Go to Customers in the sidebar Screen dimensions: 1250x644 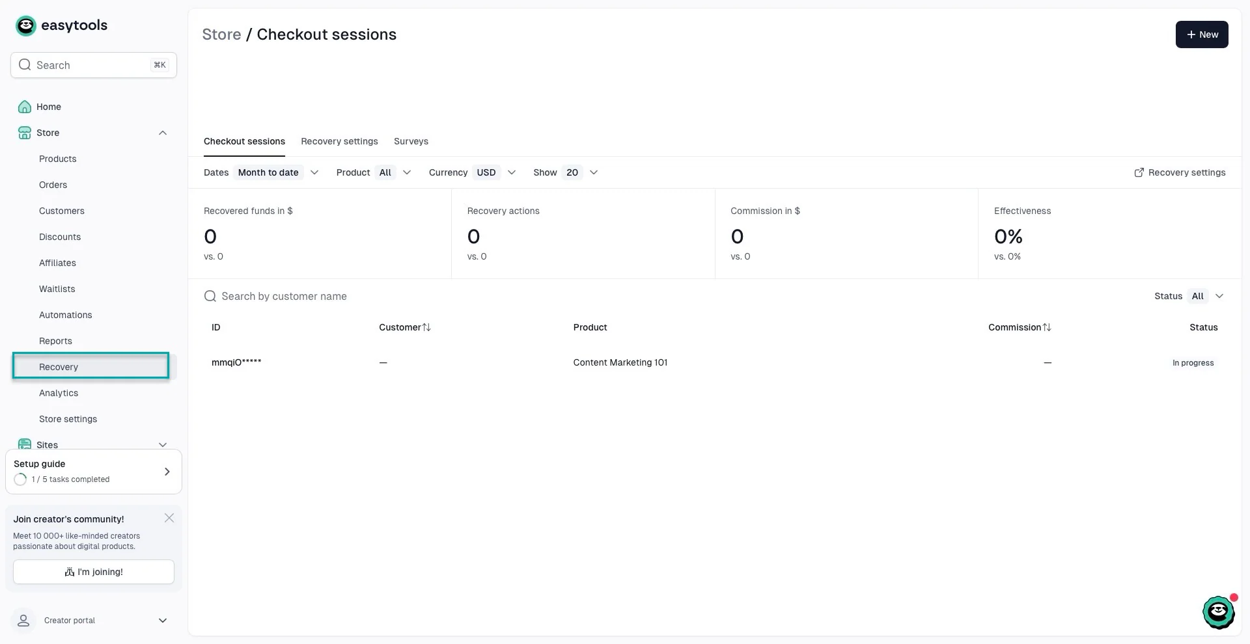(61, 211)
